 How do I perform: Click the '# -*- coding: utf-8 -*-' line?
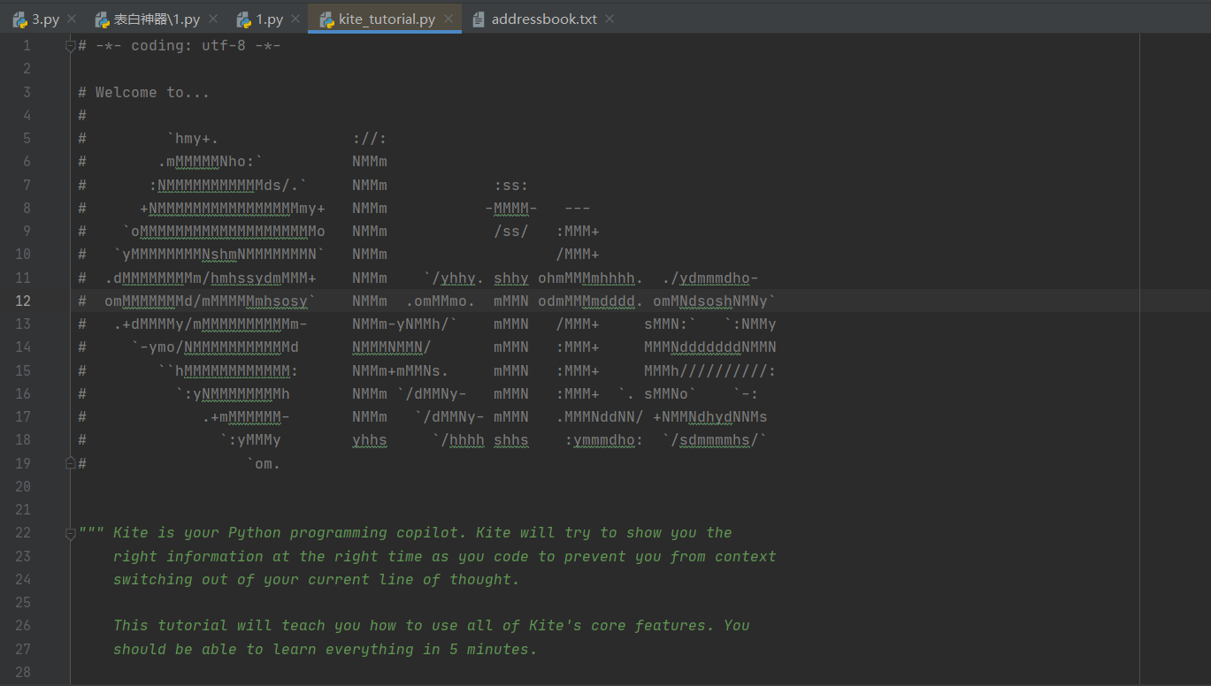180,46
